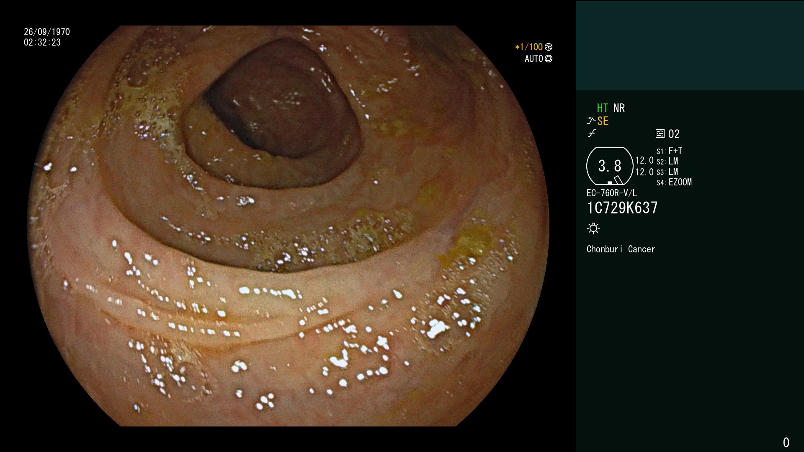Click the shutter speed 1/100 icon
Image resolution: width=804 pixels, height=452 pixels.
coord(549,47)
